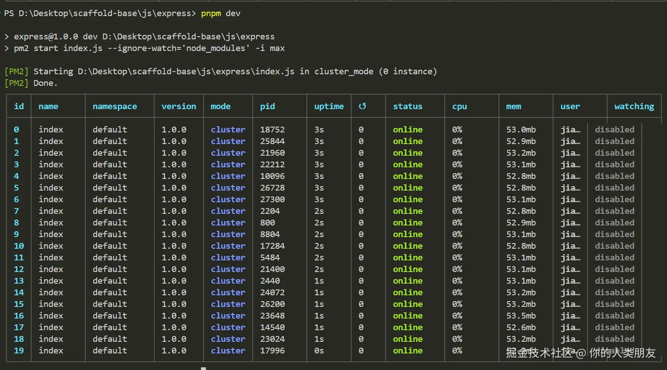Click the "uptime" column header
667x370 pixels.
pyautogui.click(x=329, y=106)
